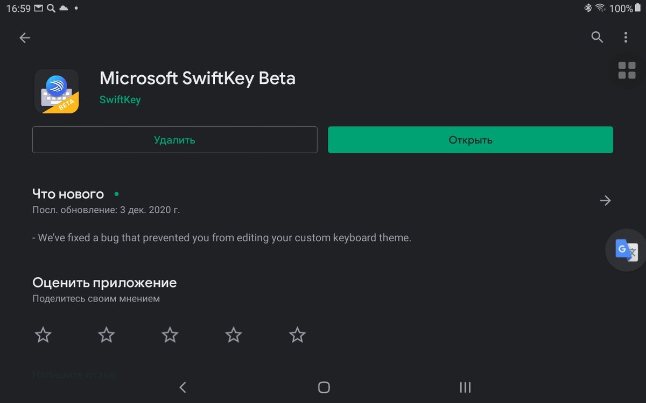
Task: Tap the "Что нового" heading
Action: click(x=68, y=193)
